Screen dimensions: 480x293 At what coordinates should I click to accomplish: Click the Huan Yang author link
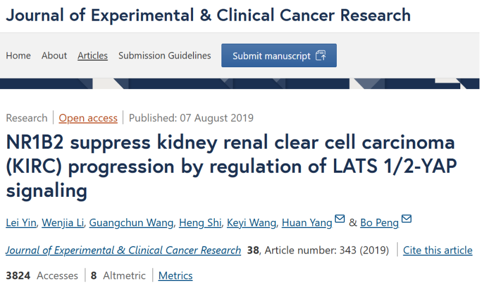(x=307, y=222)
